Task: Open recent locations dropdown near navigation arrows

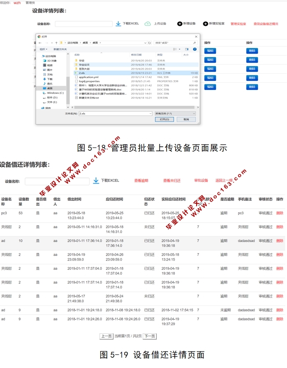Action: tap(52, 43)
